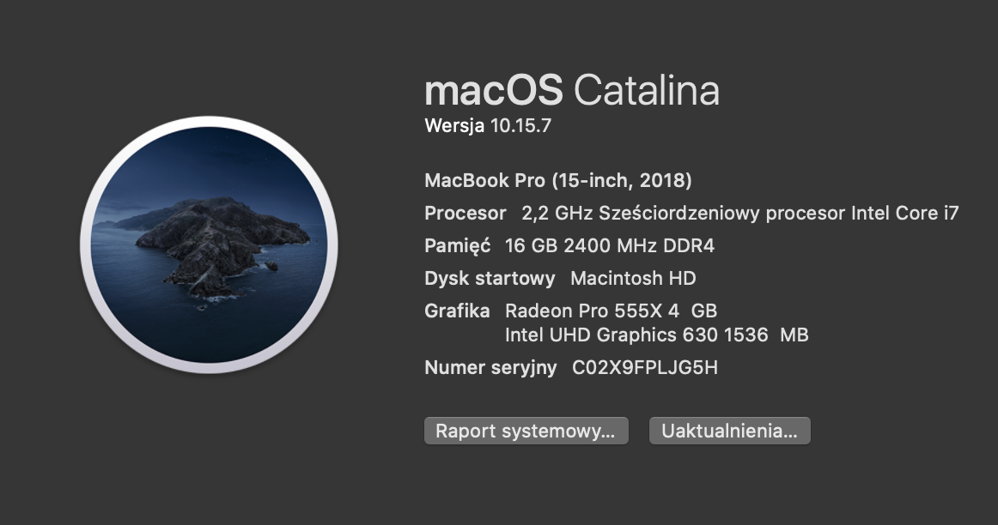Image resolution: width=998 pixels, height=525 pixels.
Task: Click the Radeon Pro 555X graphics line
Action: click(x=611, y=311)
